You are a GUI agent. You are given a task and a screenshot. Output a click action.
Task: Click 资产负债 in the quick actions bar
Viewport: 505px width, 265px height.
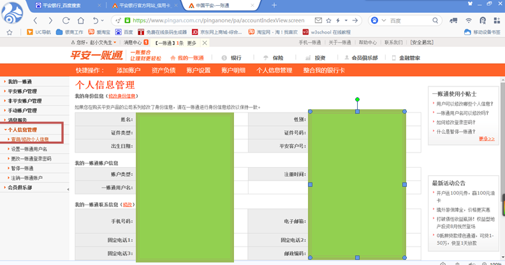coord(163,71)
